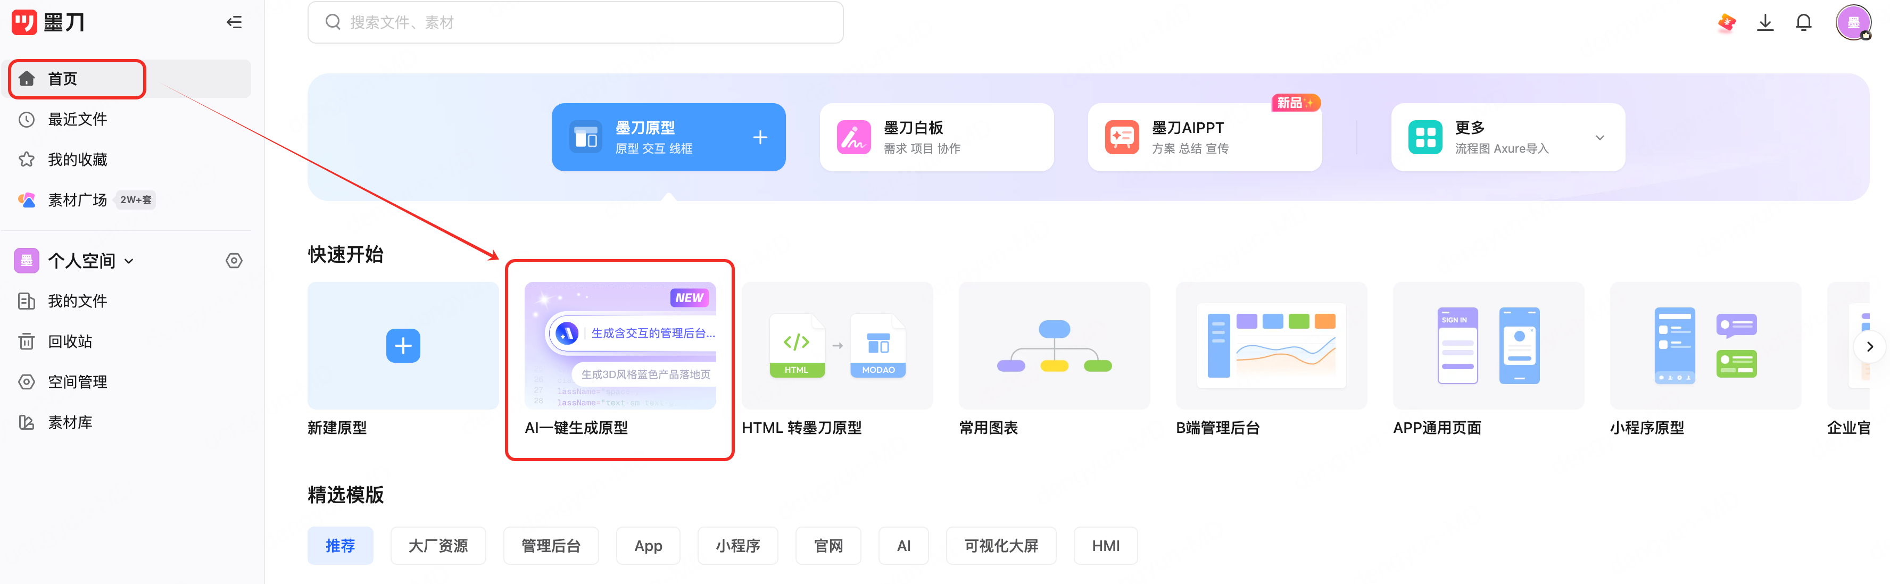Click the download icon in top bar
The image size is (1890, 584).
click(x=1765, y=22)
